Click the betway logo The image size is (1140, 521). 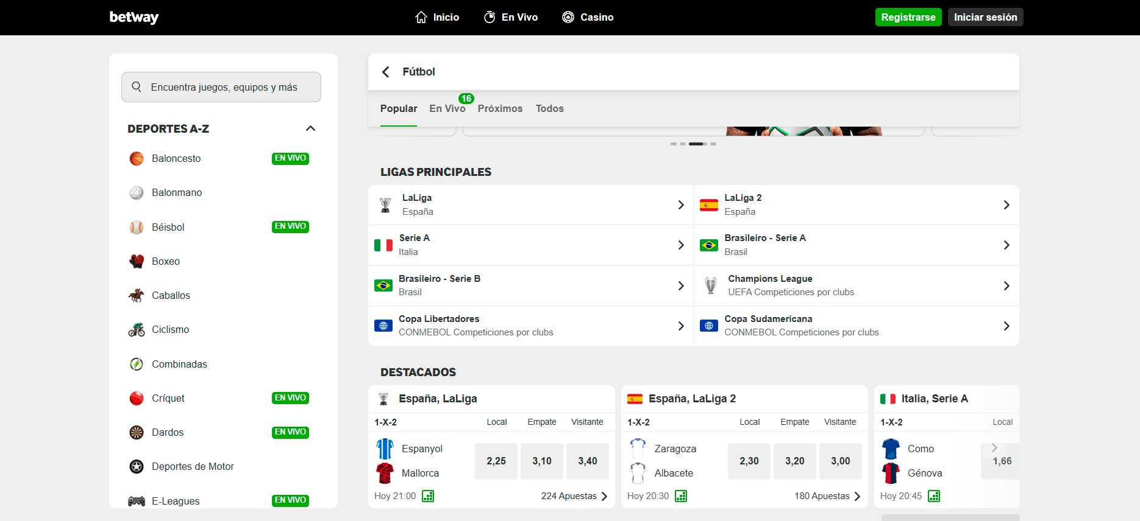click(134, 17)
